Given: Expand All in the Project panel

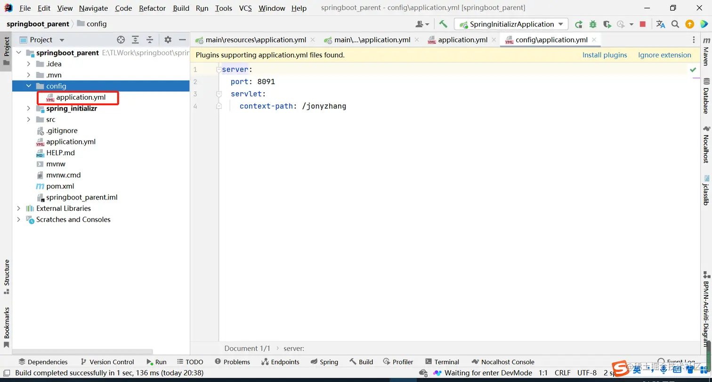Looking at the screenshot, I should point(136,40).
